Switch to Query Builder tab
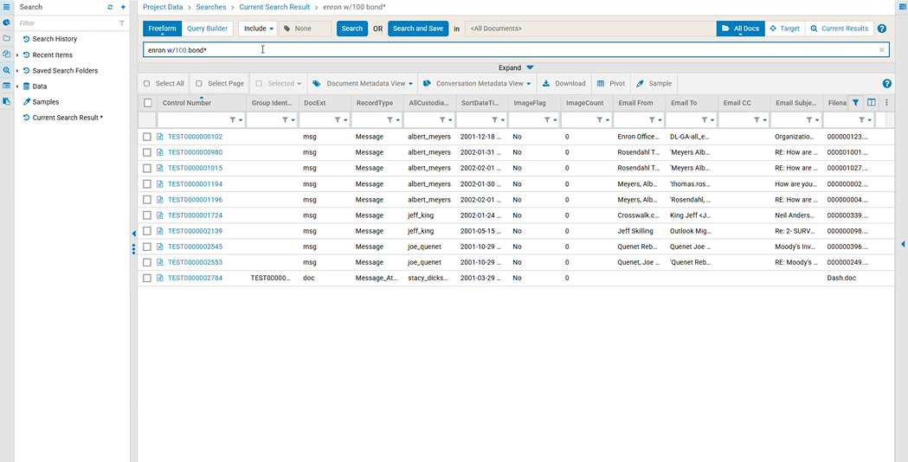The height and width of the screenshot is (462, 908). click(208, 29)
